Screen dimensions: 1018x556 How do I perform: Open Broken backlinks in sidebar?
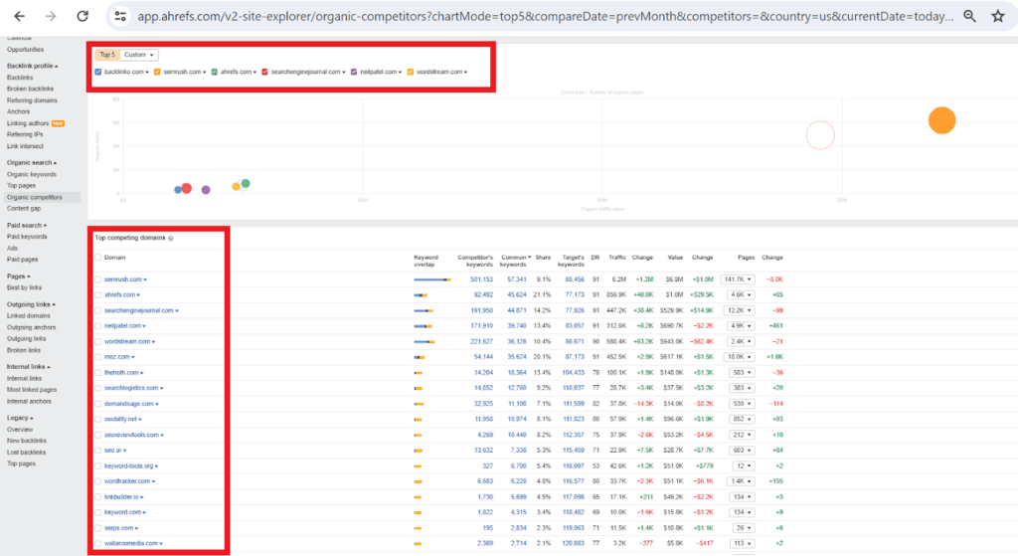click(30, 89)
